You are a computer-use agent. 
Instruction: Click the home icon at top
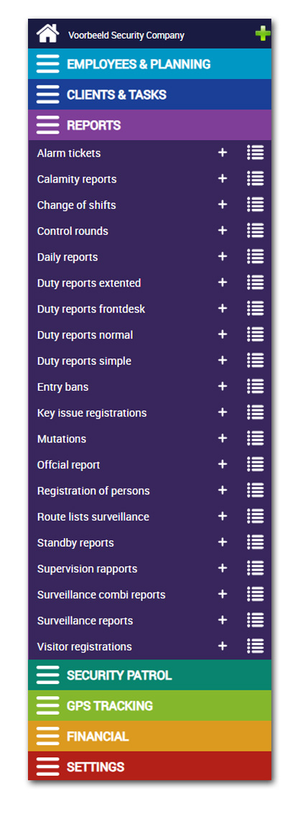click(x=47, y=34)
